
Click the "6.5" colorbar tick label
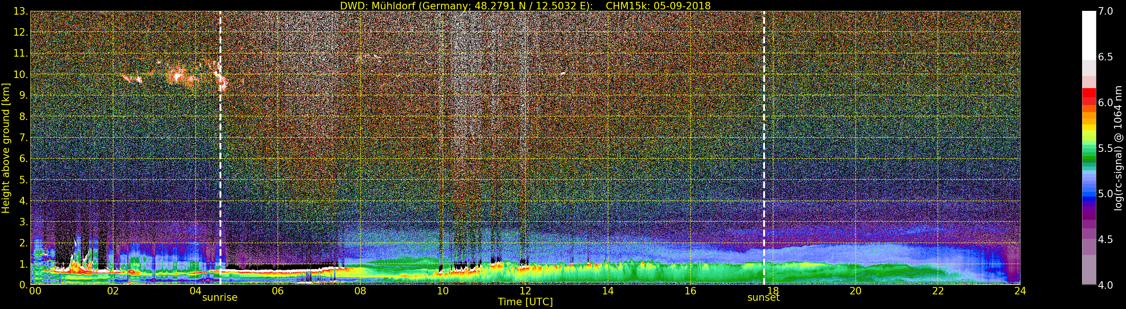point(1105,57)
